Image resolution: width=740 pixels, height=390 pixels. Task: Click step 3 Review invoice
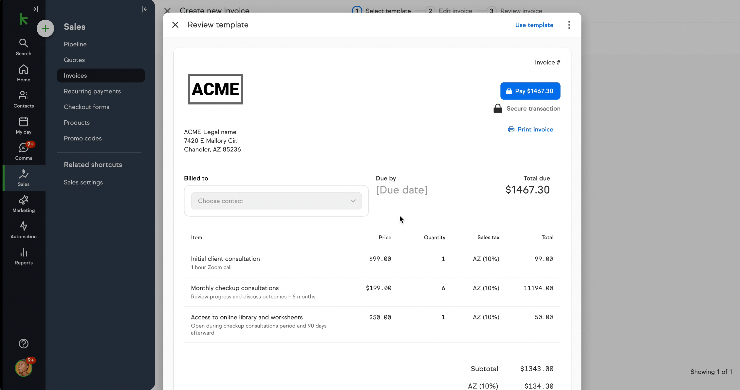click(x=514, y=11)
